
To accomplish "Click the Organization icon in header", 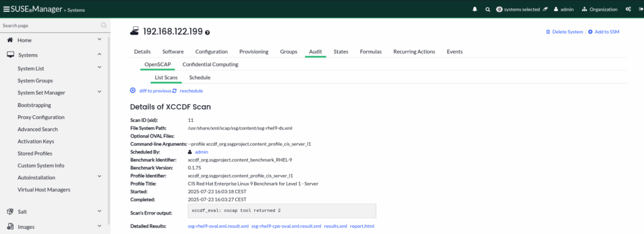I will pos(585,9).
